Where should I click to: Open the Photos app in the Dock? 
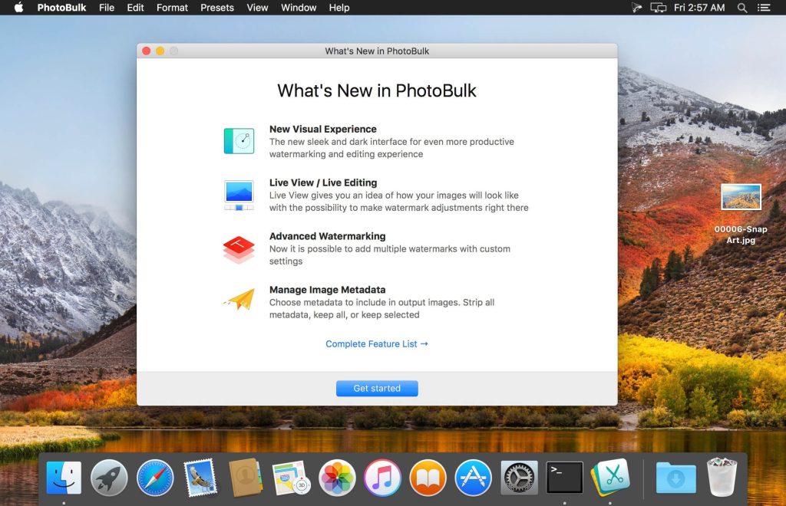[337, 478]
